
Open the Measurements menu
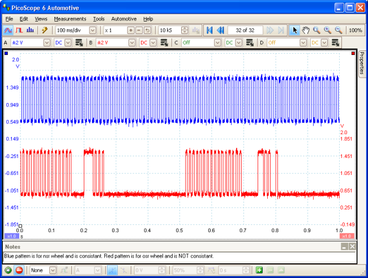click(x=70, y=19)
